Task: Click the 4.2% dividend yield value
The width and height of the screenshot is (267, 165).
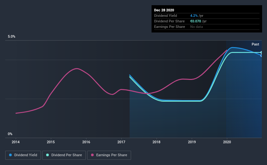Action: pyautogui.click(x=194, y=16)
